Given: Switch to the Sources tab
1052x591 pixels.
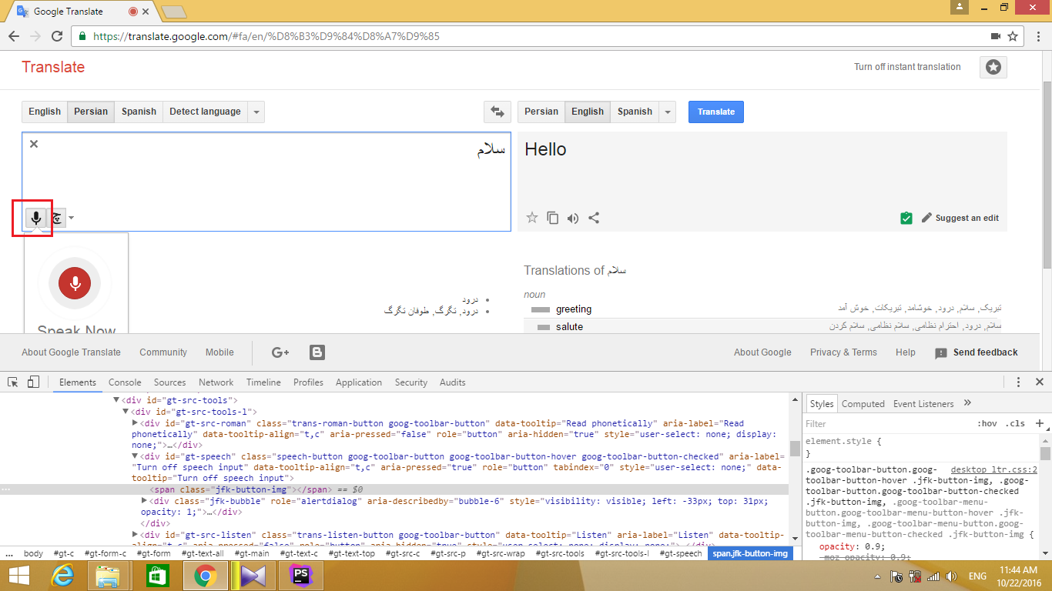Looking at the screenshot, I should tap(169, 382).
